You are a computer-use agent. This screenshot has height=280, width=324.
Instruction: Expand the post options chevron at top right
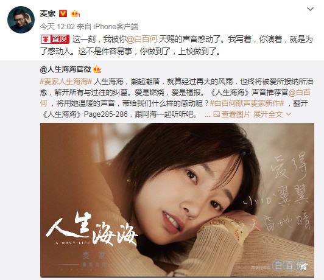(x=310, y=9)
